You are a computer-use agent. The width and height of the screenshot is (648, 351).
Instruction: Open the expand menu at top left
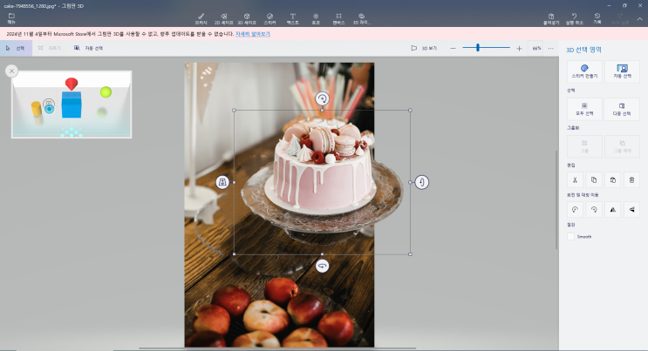coord(12,17)
